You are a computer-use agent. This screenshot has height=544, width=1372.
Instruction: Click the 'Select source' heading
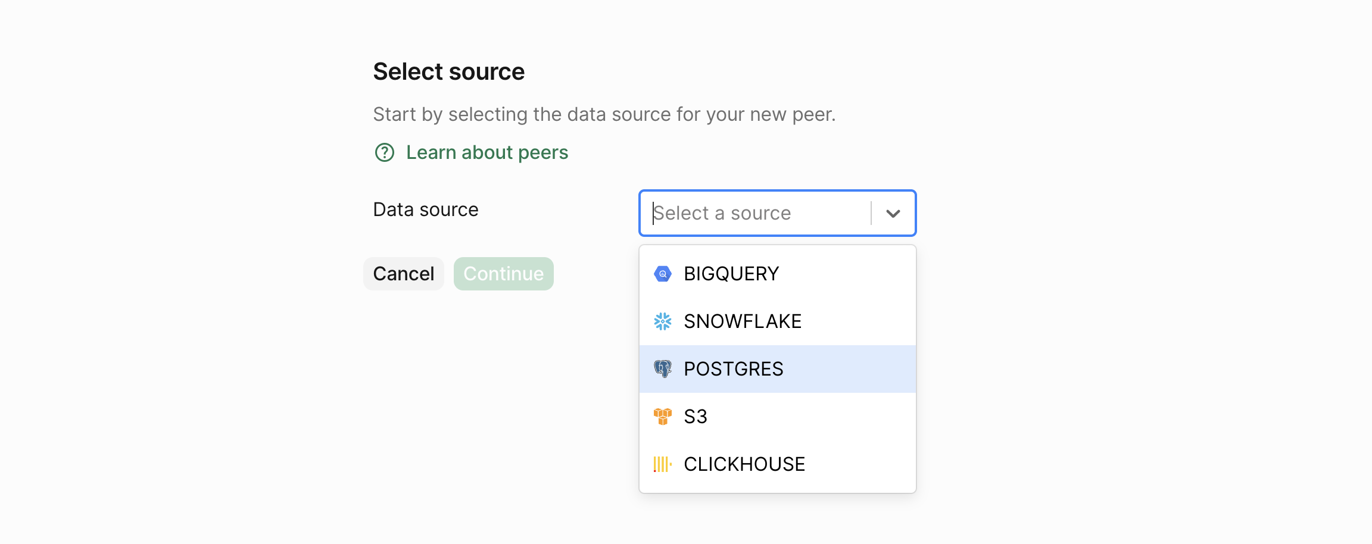click(449, 72)
